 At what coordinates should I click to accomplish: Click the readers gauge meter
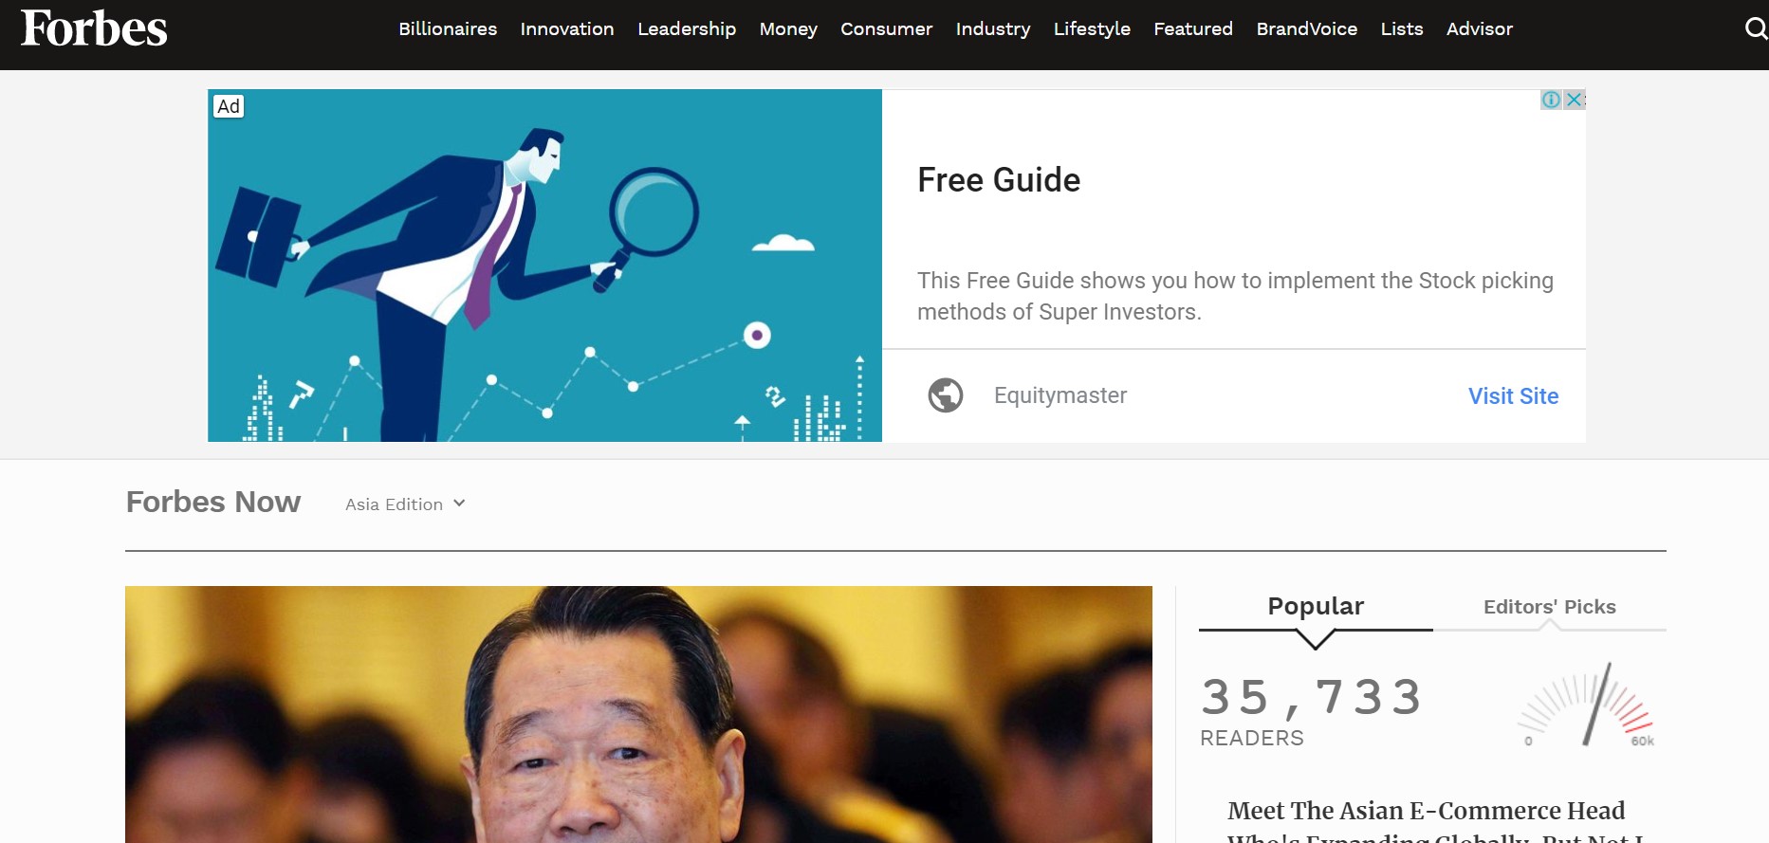(x=1589, y=706)
